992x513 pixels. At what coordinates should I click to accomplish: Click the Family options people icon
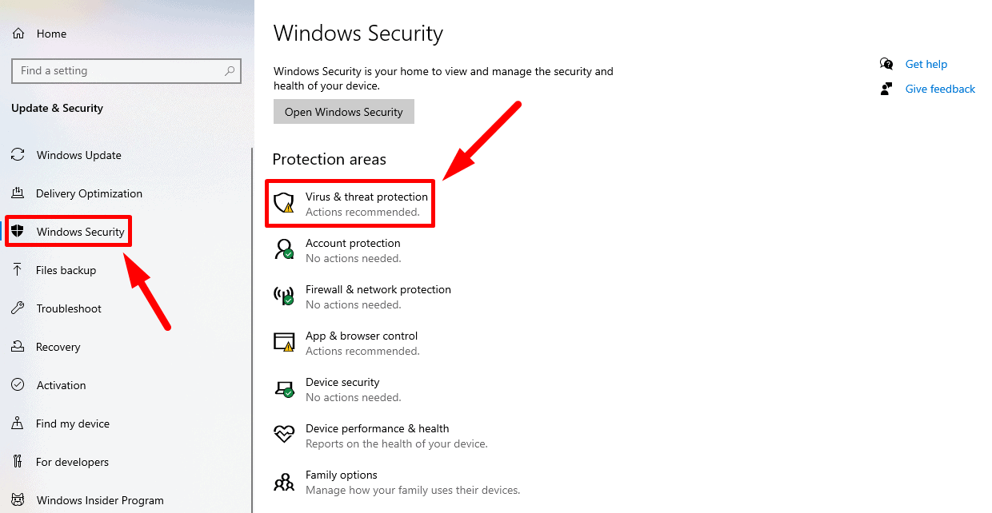click(x=284, y=482)
